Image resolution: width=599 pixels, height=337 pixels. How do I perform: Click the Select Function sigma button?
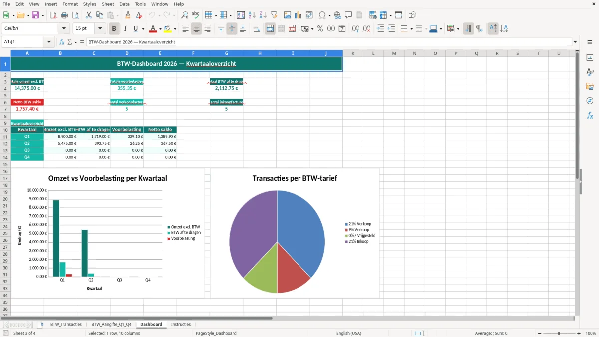coord(69,42)
